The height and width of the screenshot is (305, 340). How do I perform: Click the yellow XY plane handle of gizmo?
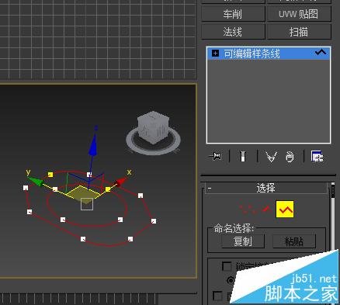coord(83,192)
